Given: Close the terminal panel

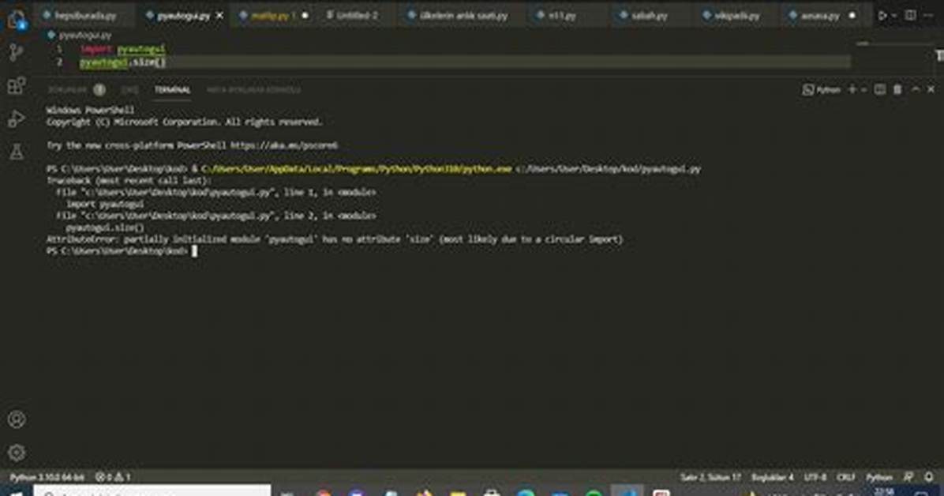Looking at the screenshot, I should coord(931,89).
